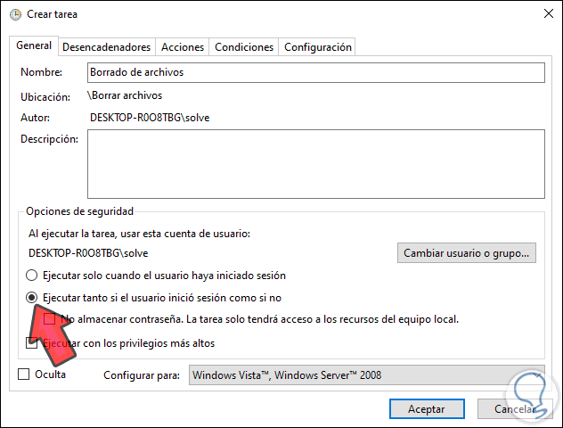The width and height of the screenshot is (563, 428).
Task: Click the Aceptar button
Action: 426,408
